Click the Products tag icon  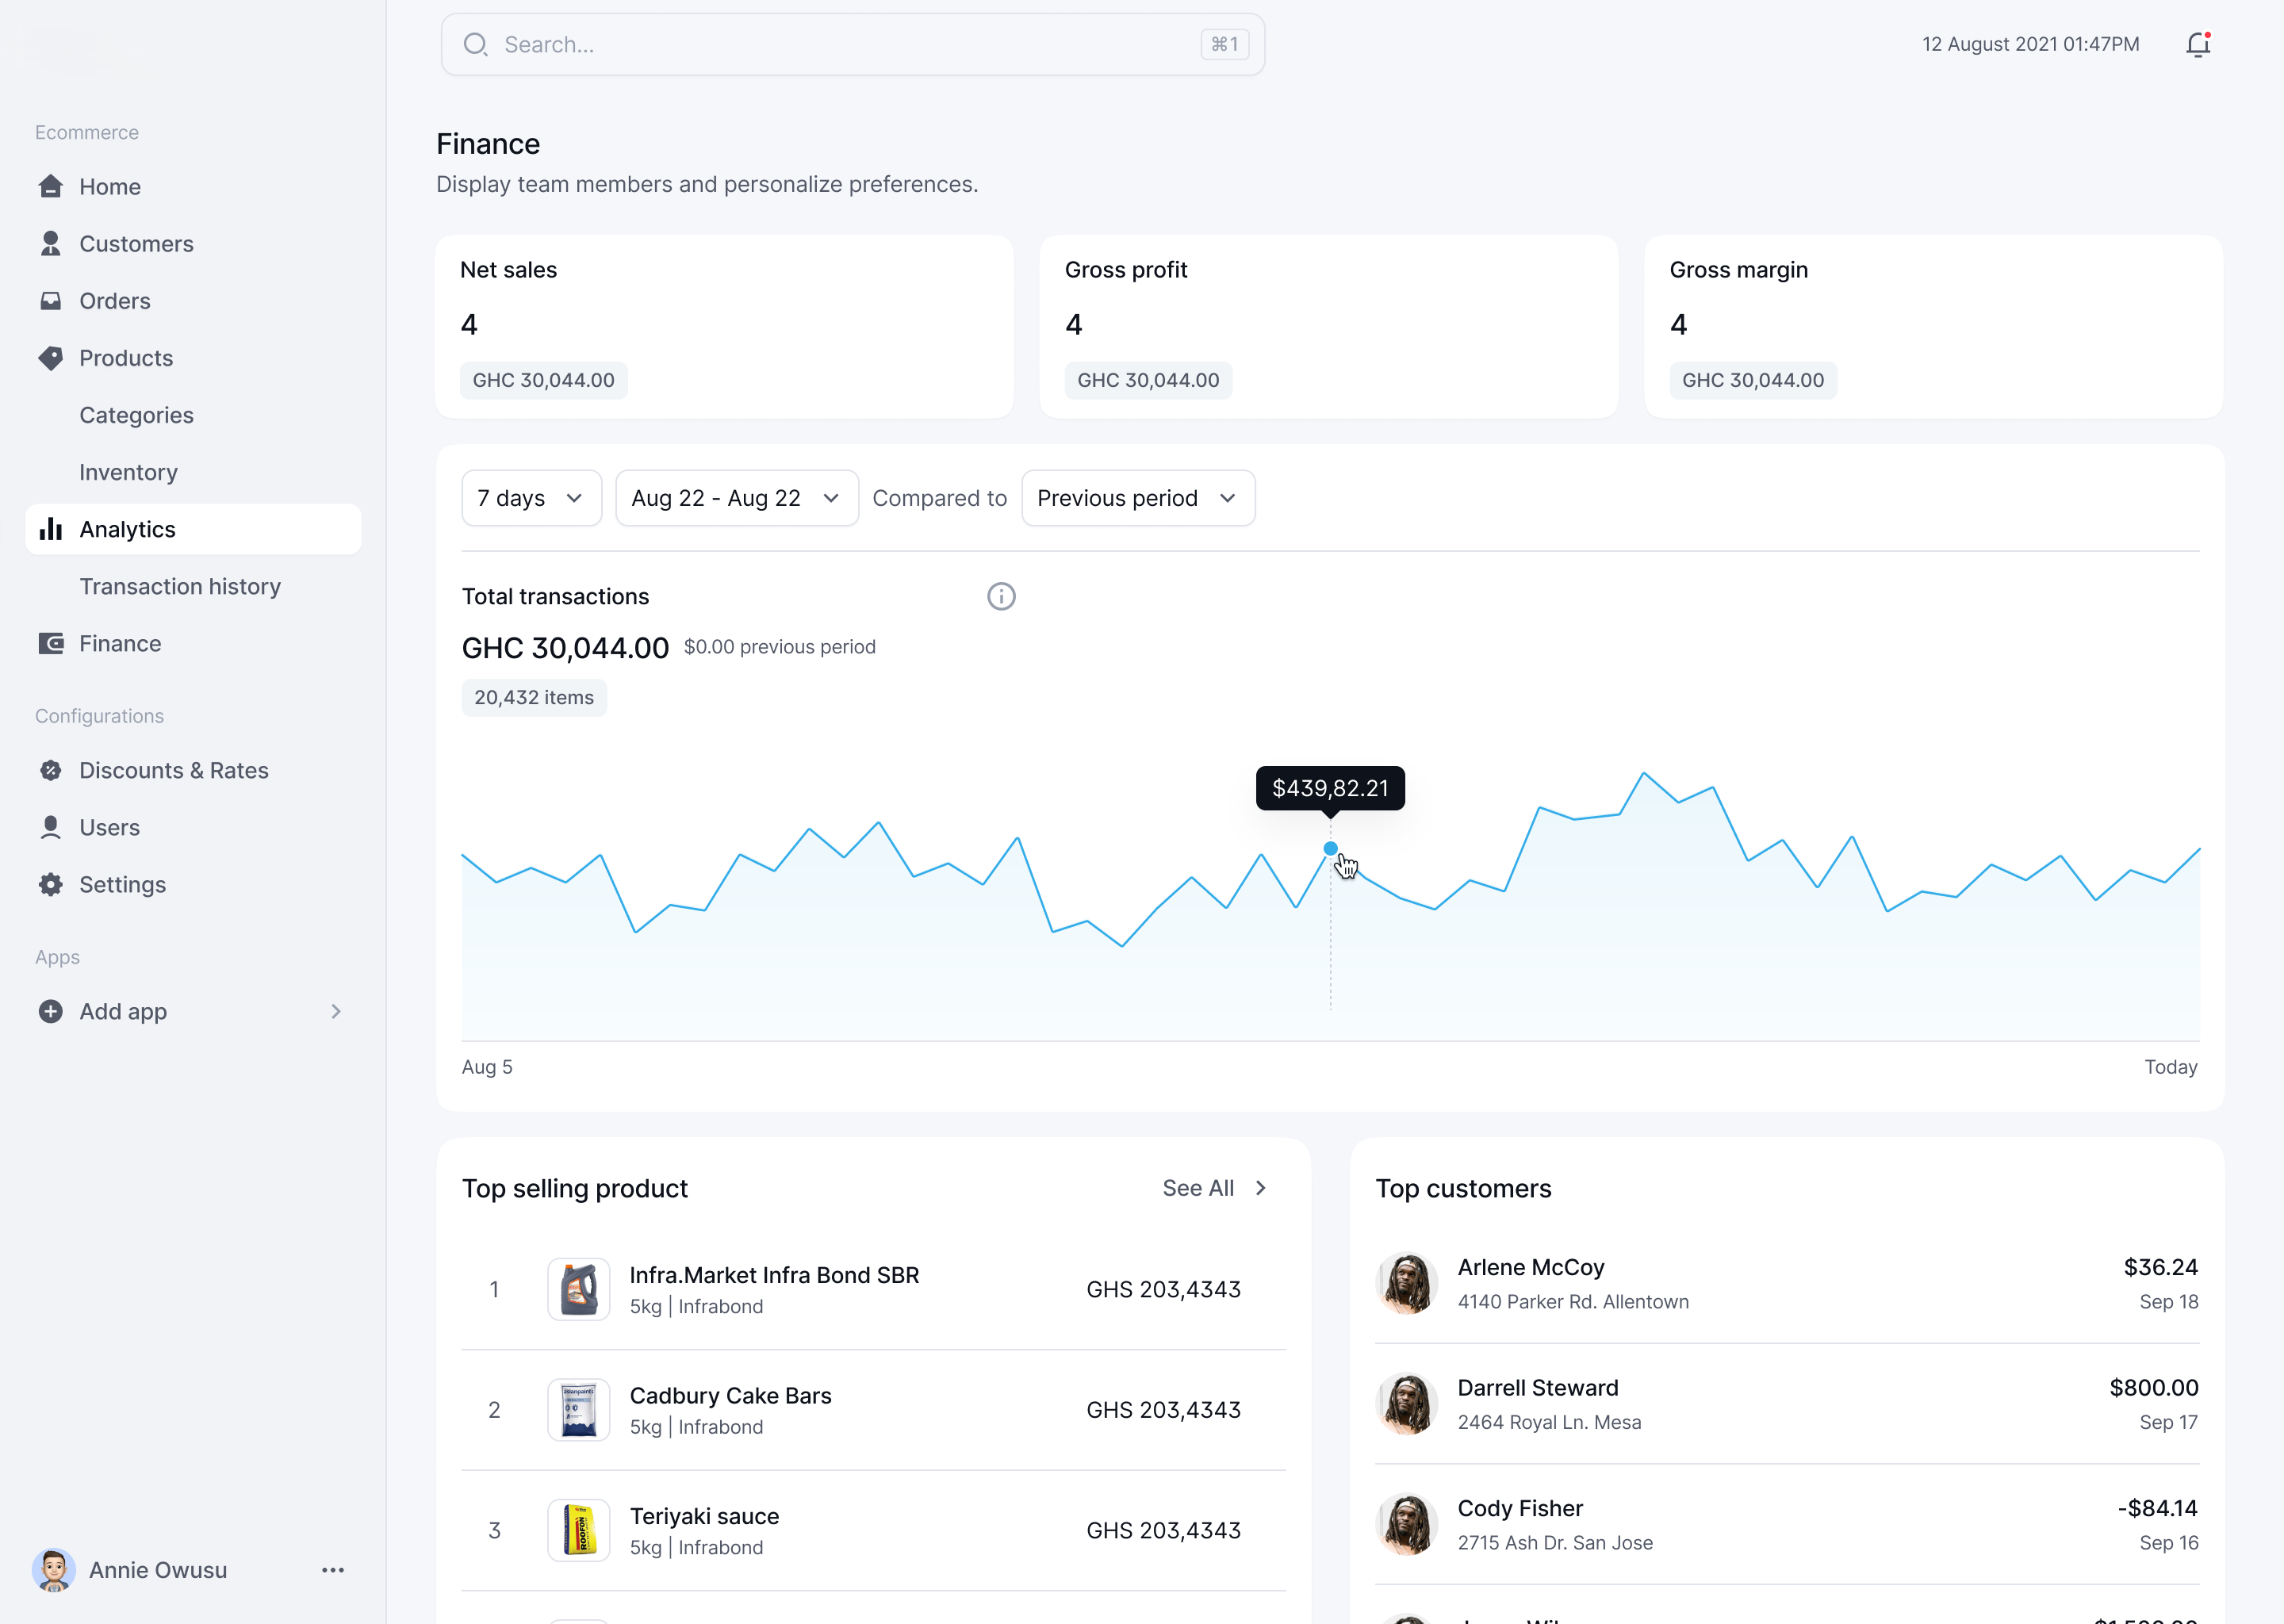pos(50,358)
